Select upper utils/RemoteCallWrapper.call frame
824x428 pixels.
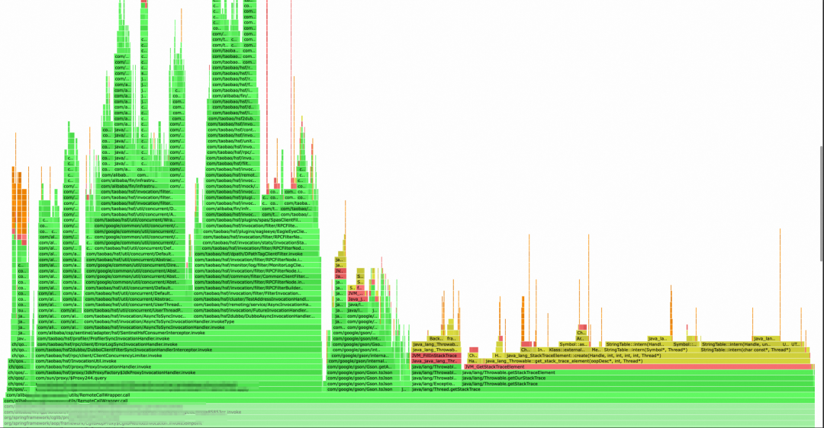410,395
